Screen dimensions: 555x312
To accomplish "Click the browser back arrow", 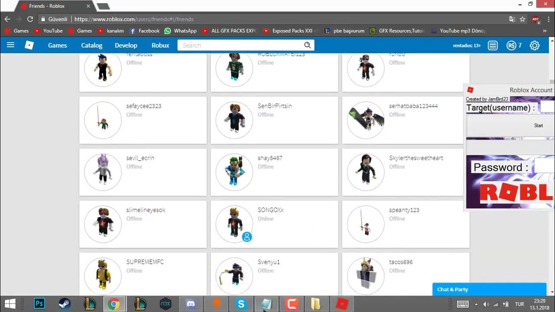I will tap(7, 19).
